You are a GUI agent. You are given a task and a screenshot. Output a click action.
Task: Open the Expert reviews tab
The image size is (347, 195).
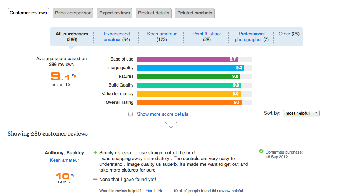(x=115, y=13)
